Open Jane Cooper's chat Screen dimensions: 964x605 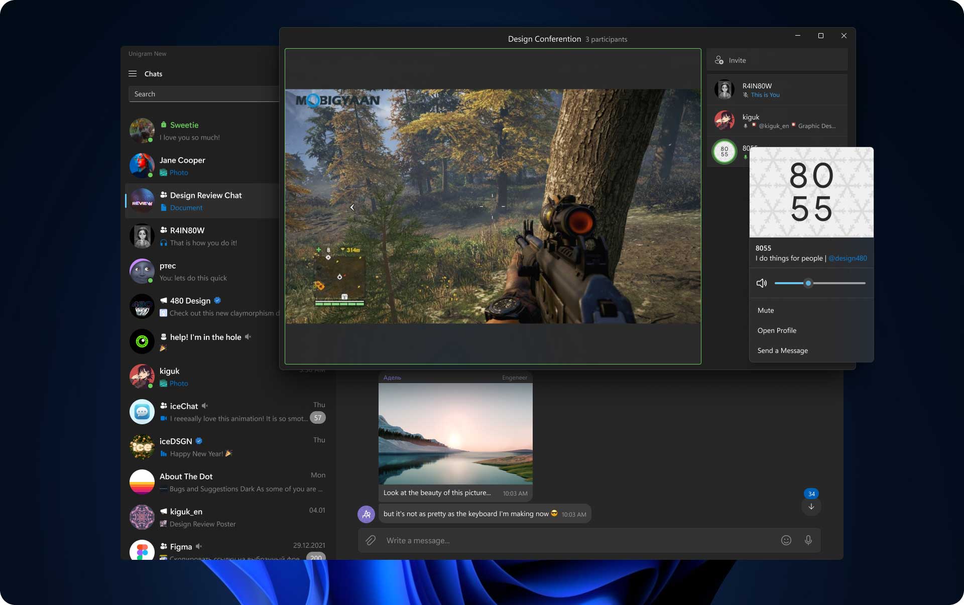pos(202,166)
